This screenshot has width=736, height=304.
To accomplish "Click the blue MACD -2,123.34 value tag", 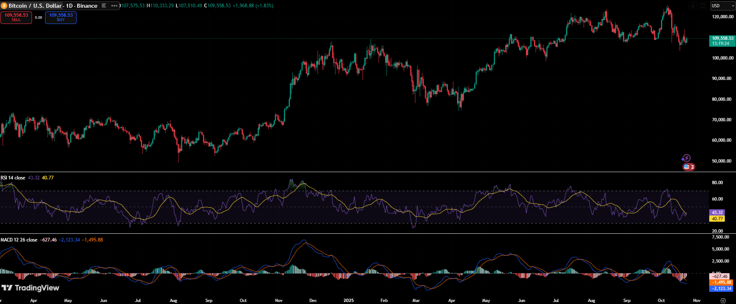I will (722, 289).
